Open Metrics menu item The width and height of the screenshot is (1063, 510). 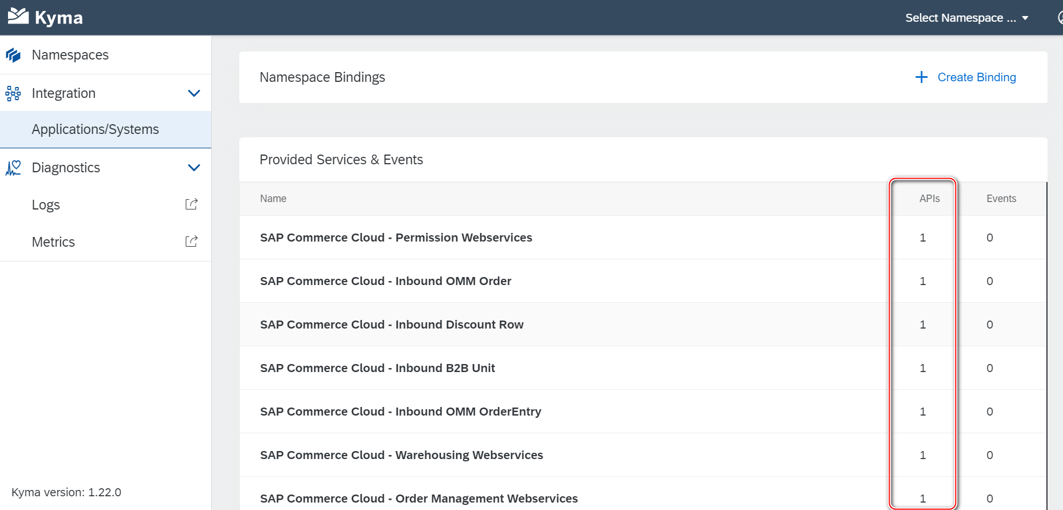pos(53,242)
